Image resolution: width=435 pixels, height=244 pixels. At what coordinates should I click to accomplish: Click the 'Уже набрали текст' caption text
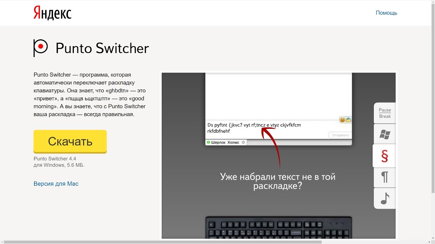click(278, 181)
